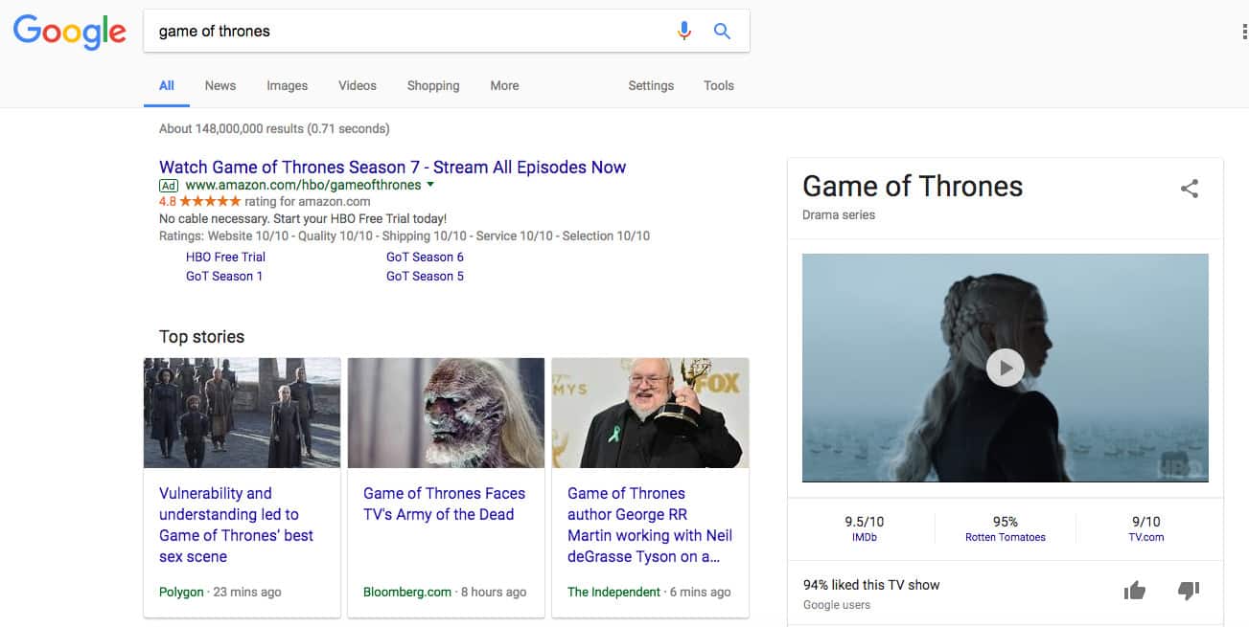This screenshot has height=627, width=1249.
Task: Open the Rotten Tomatoes 95% rating link
Action: [x=1006, y=528]
